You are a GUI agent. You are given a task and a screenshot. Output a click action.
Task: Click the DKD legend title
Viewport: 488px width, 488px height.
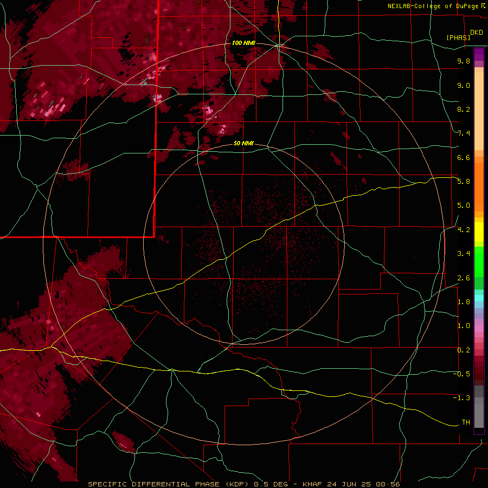pyautogui.click(x=477, y=33)
